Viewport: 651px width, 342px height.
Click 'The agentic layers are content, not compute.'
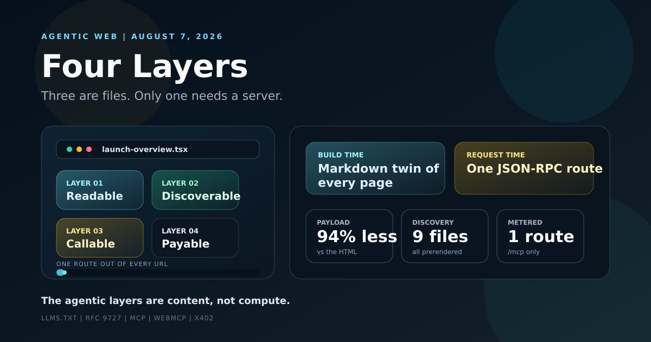[165, 301]
